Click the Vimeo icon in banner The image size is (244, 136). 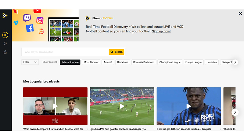(x=16, y=23)
